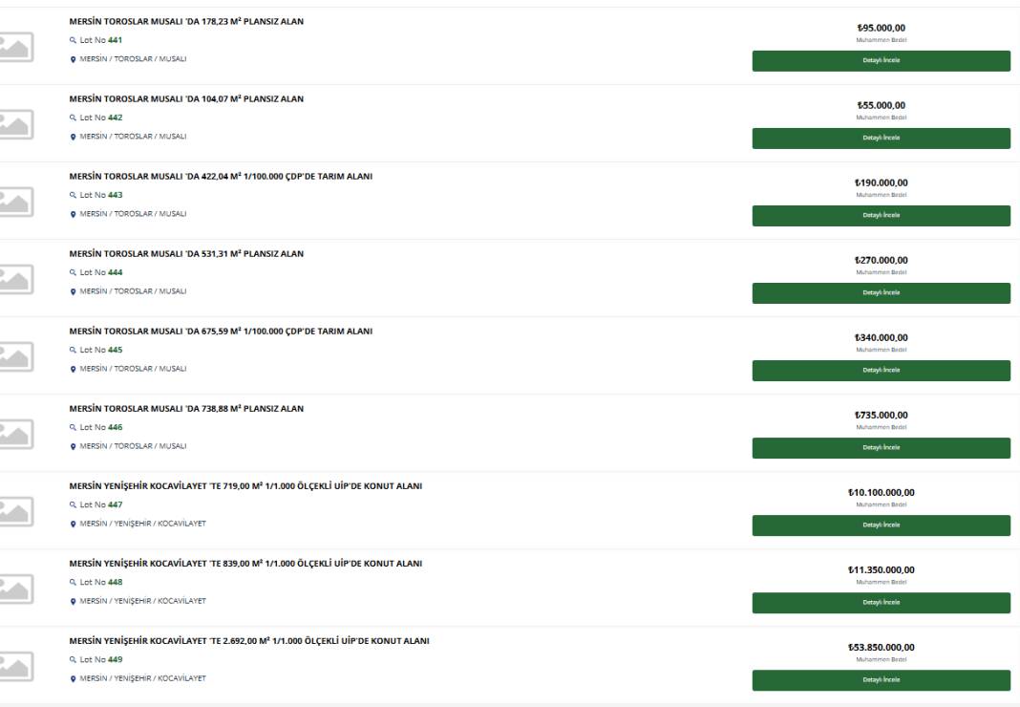
Task: Click the magnifier icon beside Lot No 443
Action: [x=73, y=195]
